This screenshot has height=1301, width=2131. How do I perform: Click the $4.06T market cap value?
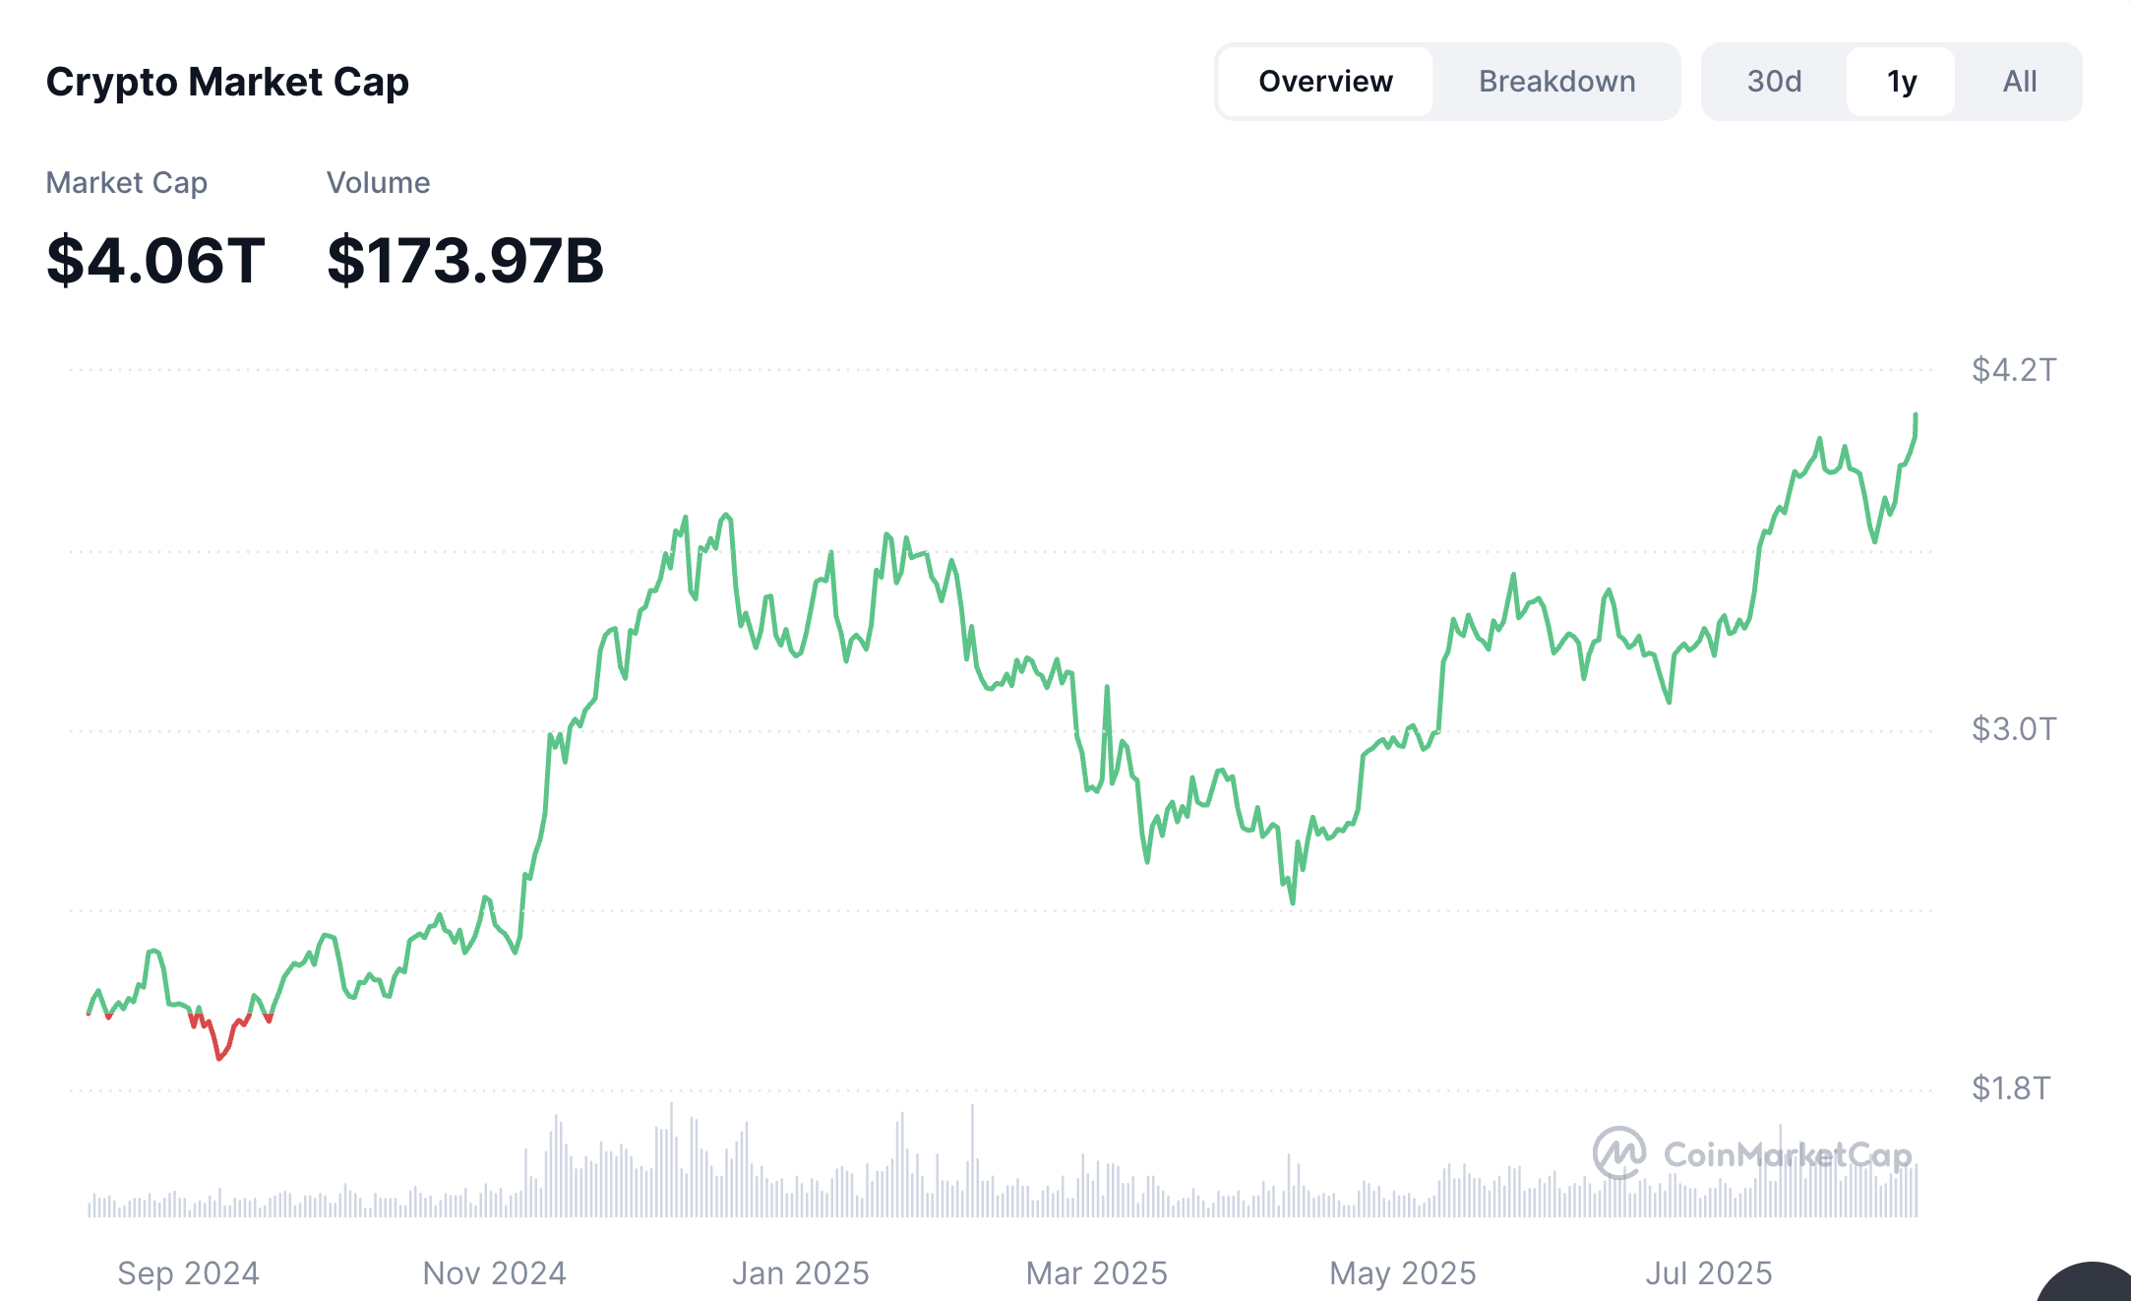[x=155, y=261]
